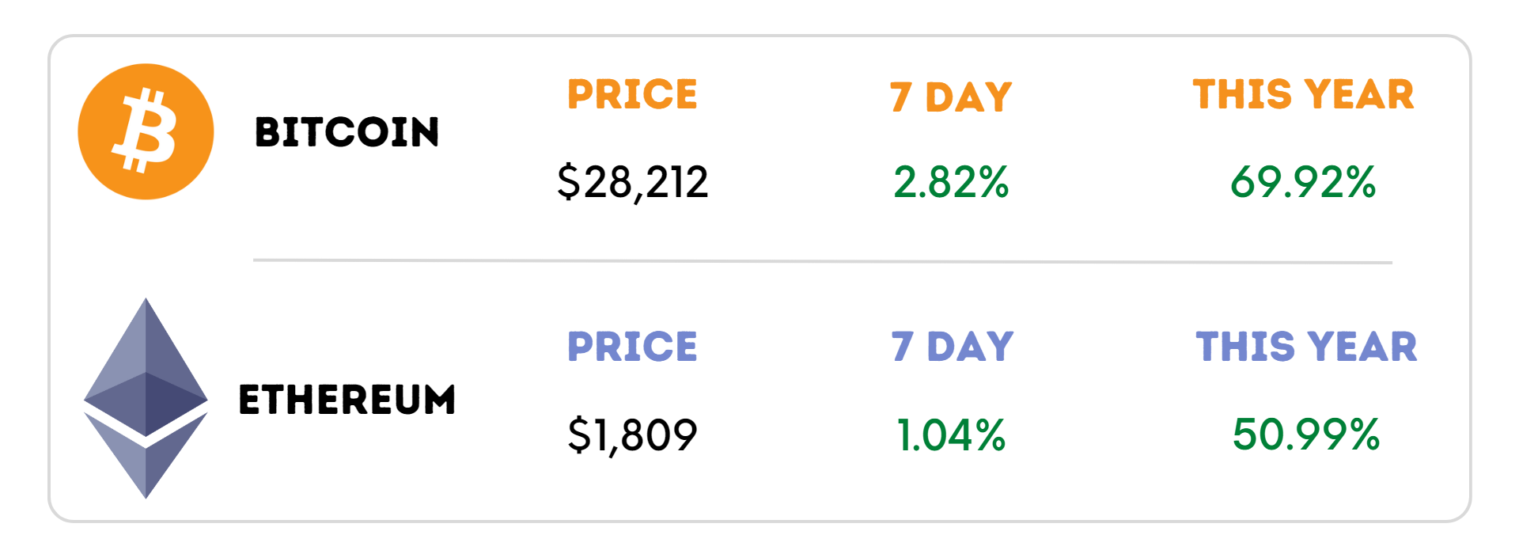Select the Ethereum price $1,809
This screenshot has height=554, width=1519.
632,434
